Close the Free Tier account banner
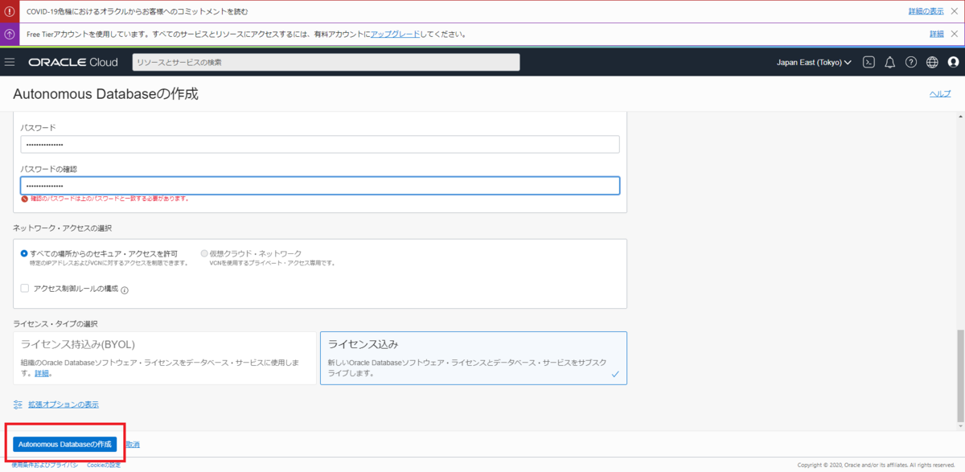 pos(955,34)
